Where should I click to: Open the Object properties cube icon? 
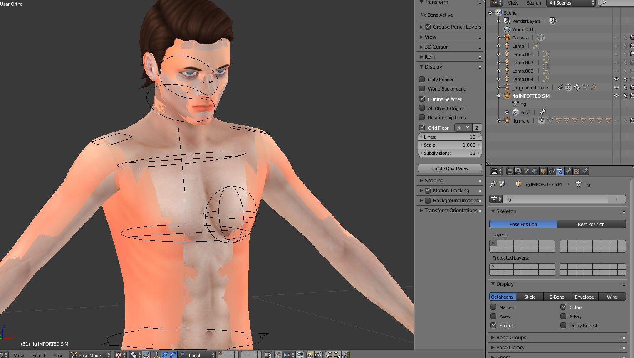(543, 171)
